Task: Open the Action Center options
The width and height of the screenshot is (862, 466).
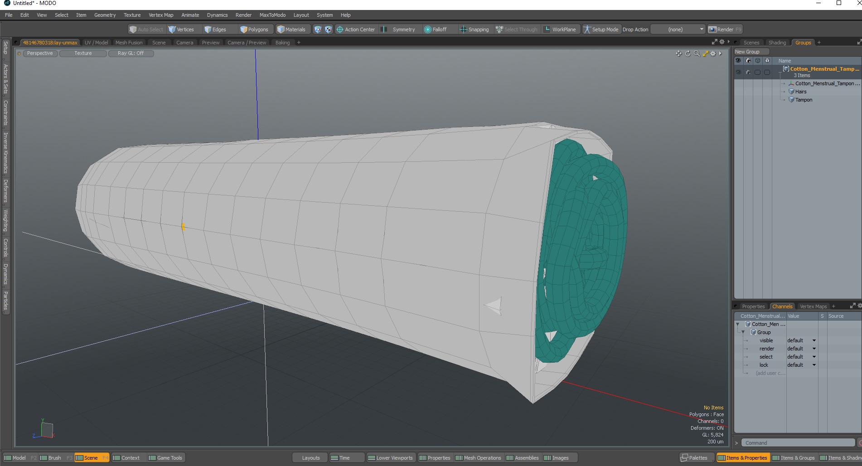Action: pyautogui.click(x=356, y=29)
